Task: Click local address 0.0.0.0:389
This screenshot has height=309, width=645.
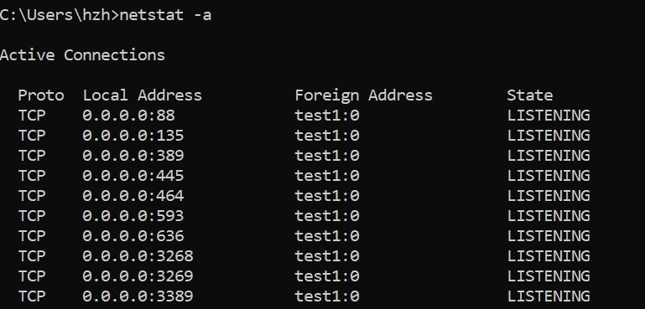Action: (x=133, y=156)
